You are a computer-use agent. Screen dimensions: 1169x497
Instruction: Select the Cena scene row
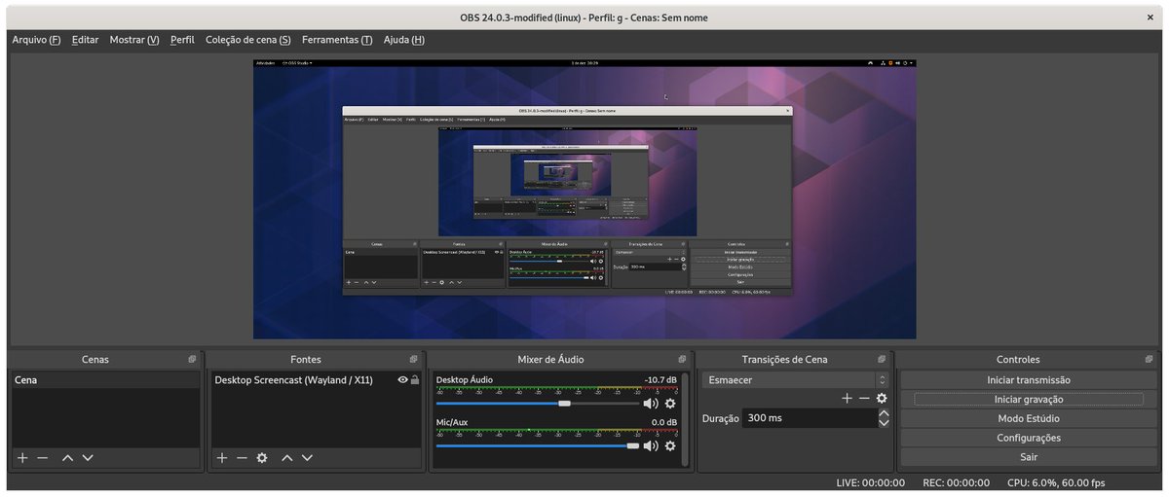pos(105,380)
